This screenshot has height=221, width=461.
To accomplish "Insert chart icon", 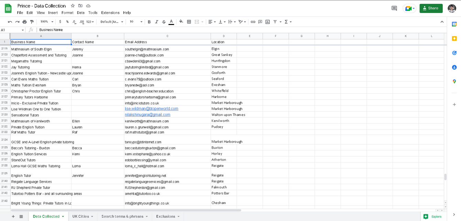I will click(267, 22).
